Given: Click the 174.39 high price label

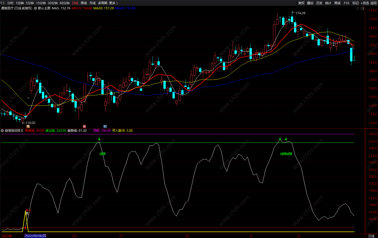Looking at the screenshot, I should click(x=300, y=13).
